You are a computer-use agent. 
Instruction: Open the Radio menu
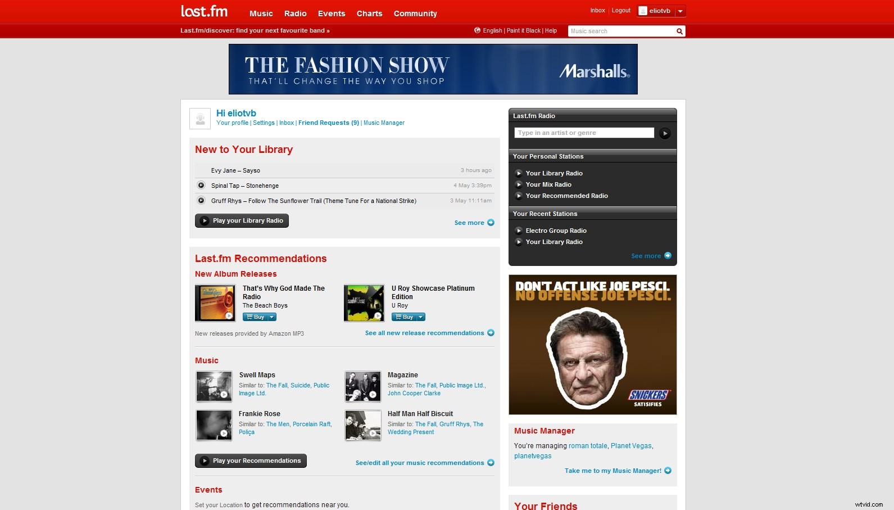pyautogui.click(x=296, y=13)
